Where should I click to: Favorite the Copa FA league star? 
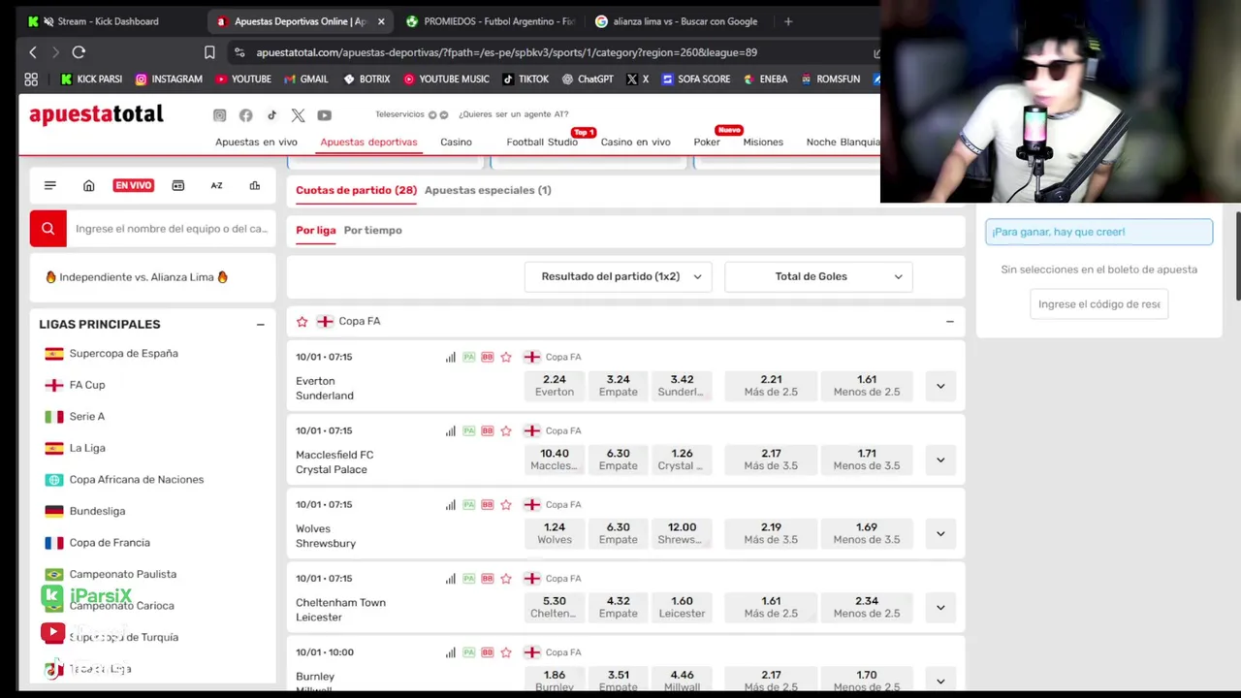point(302,321)
